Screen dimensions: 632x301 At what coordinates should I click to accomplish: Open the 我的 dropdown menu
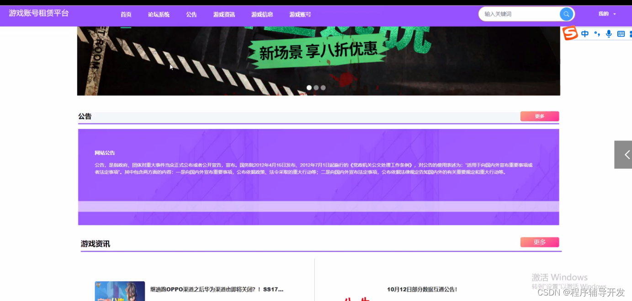[607, 14]
